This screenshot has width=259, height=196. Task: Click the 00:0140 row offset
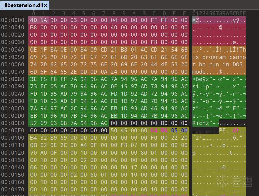(13, 167)
